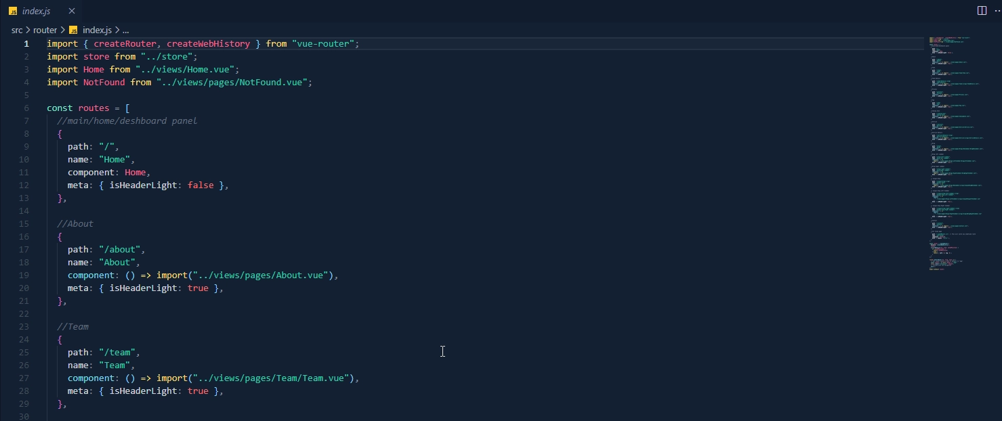Click the Split Editor icon top right
Screen dimensions: 1002x421
(982, 10)
